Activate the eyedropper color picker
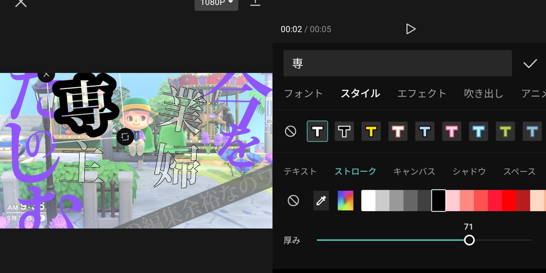Viewport: 546px width, 273px height. pos(321,201)
